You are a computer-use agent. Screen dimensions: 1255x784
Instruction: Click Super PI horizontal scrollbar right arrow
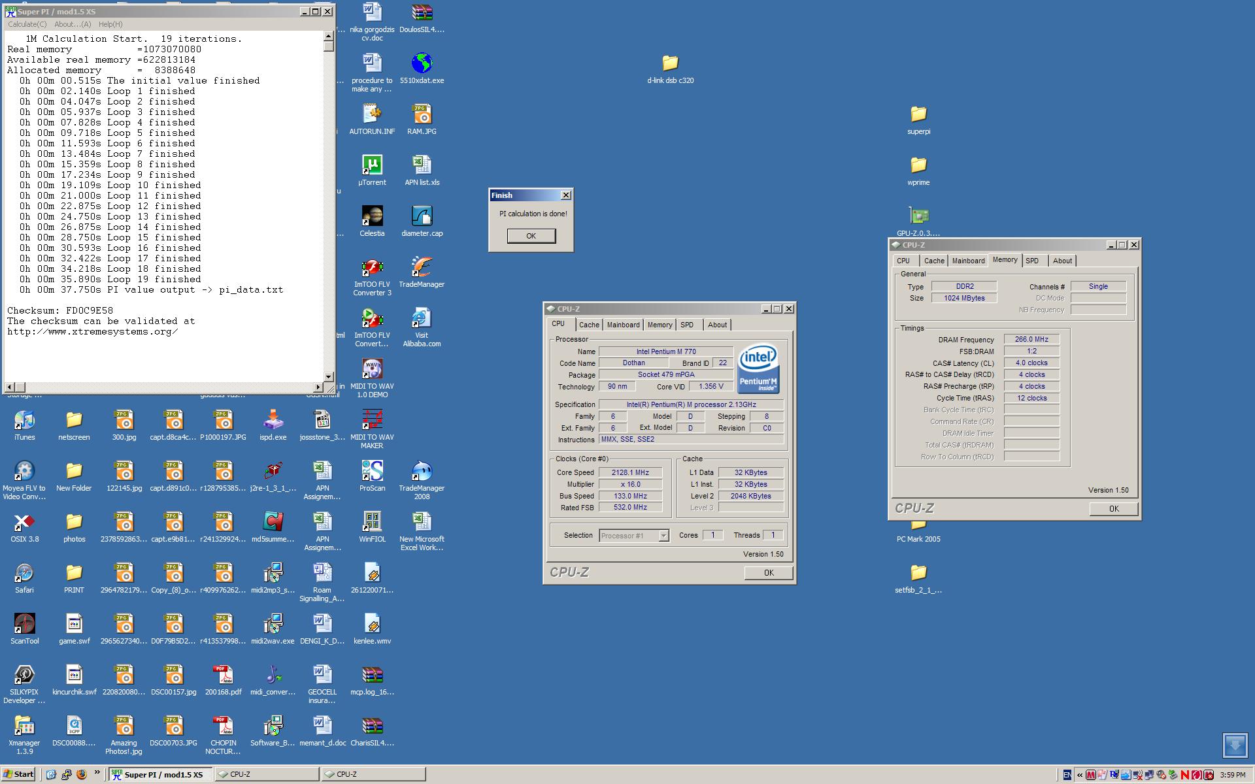point(319,387)
